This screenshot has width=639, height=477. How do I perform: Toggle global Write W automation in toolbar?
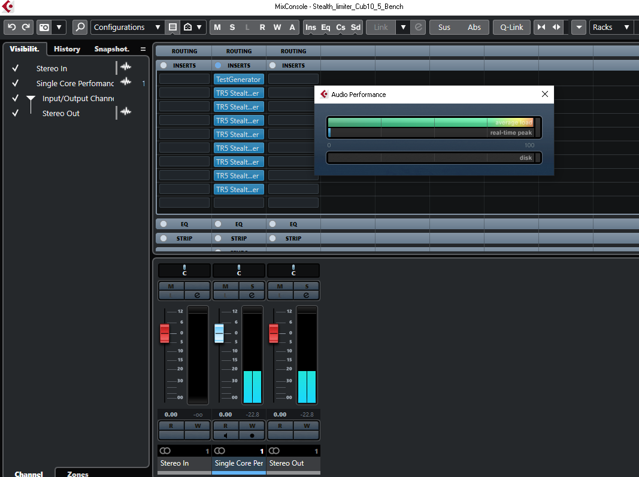click(277, 28)
